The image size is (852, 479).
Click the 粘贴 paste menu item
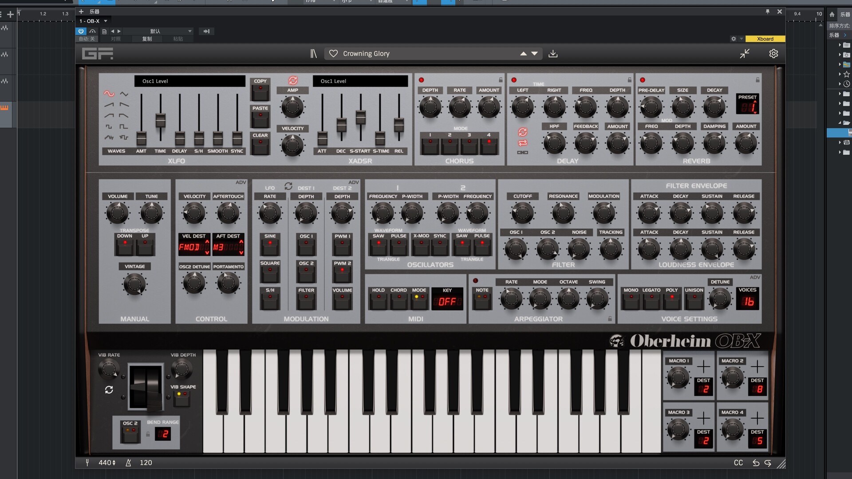[x=178, y=39]
